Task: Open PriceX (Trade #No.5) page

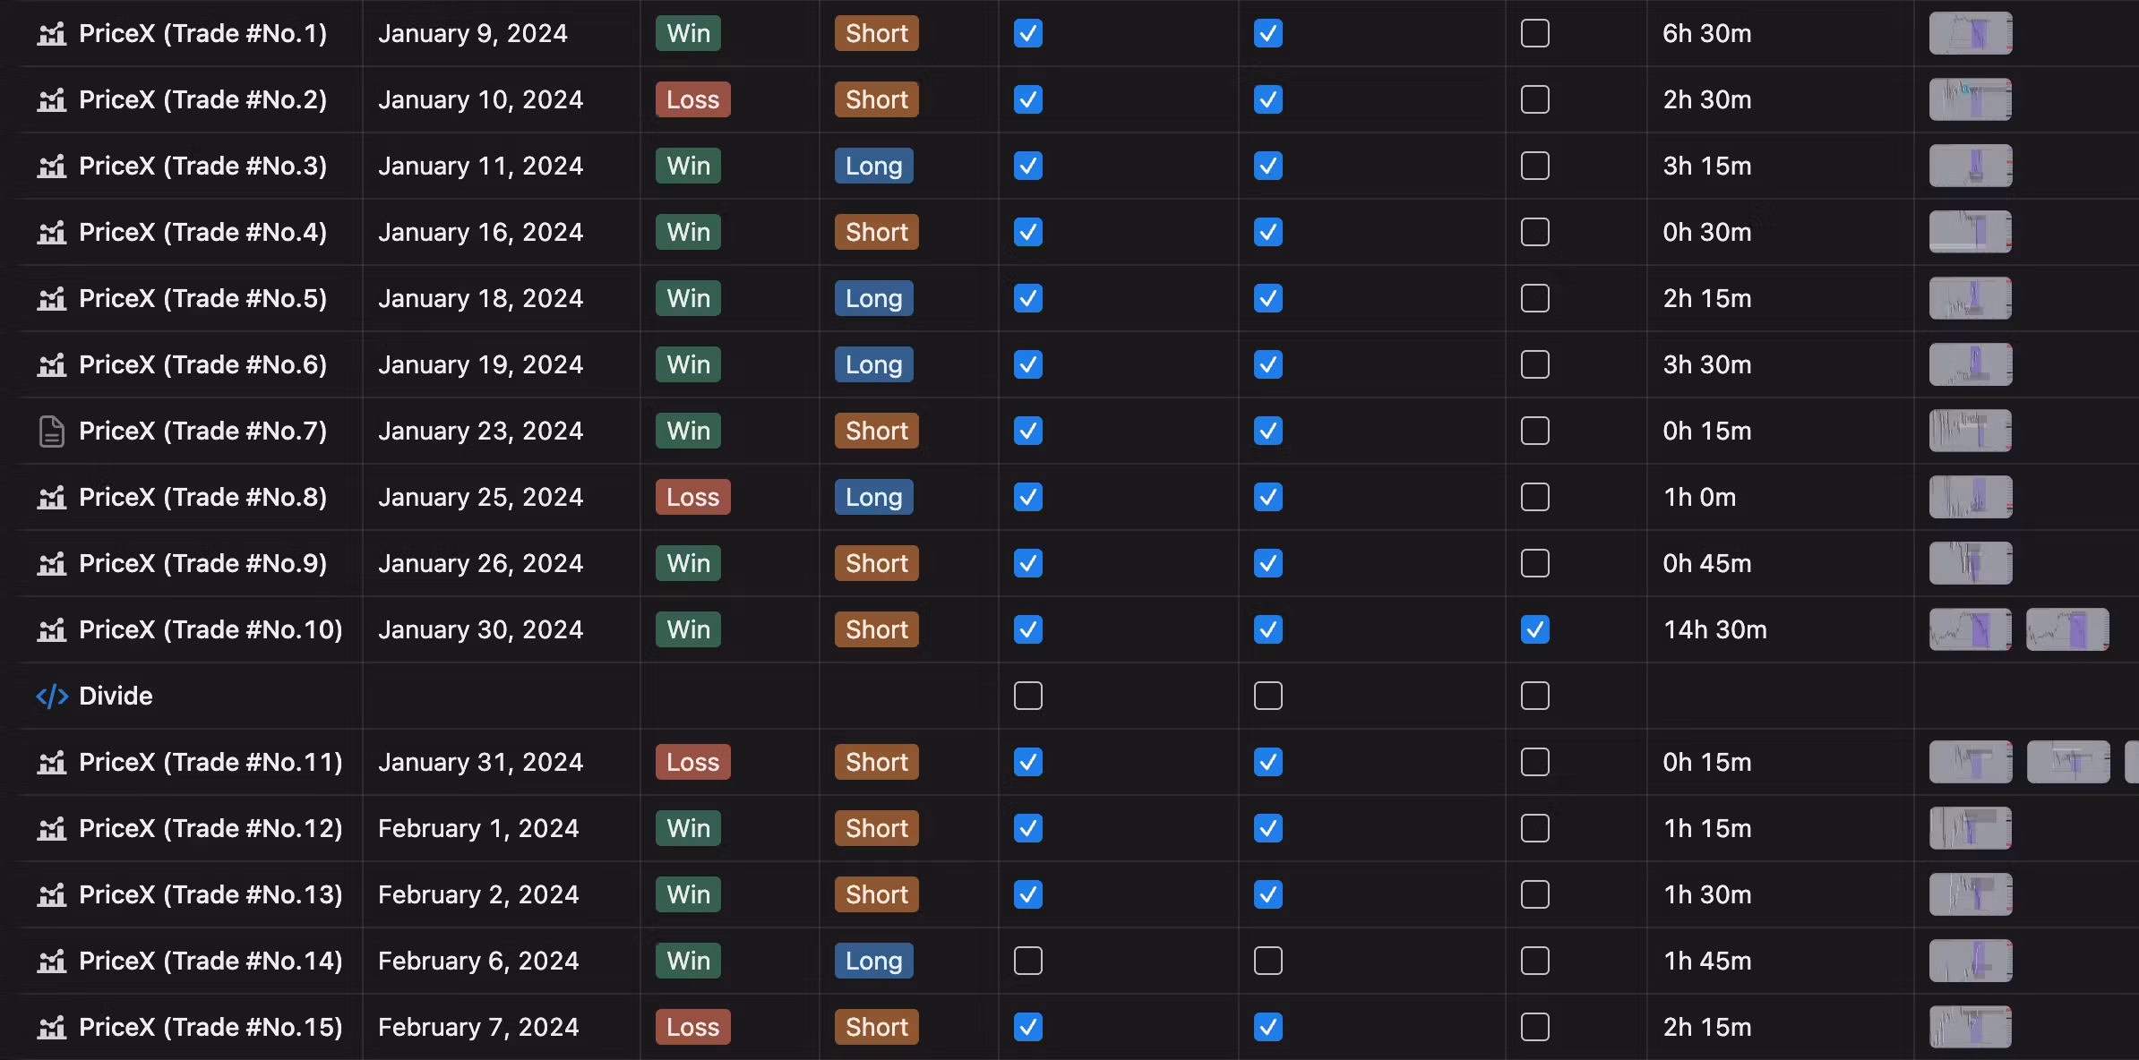Action: click(202, 299)
